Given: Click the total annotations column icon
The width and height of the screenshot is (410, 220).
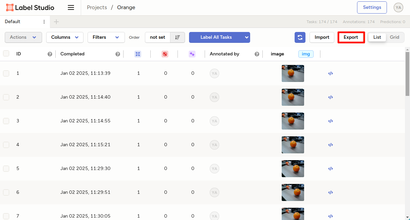Looking at the screenshot, I should click(138, 54).
